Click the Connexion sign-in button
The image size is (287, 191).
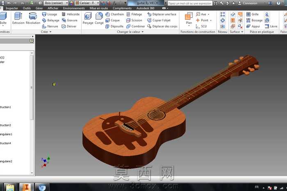(248, 3)
